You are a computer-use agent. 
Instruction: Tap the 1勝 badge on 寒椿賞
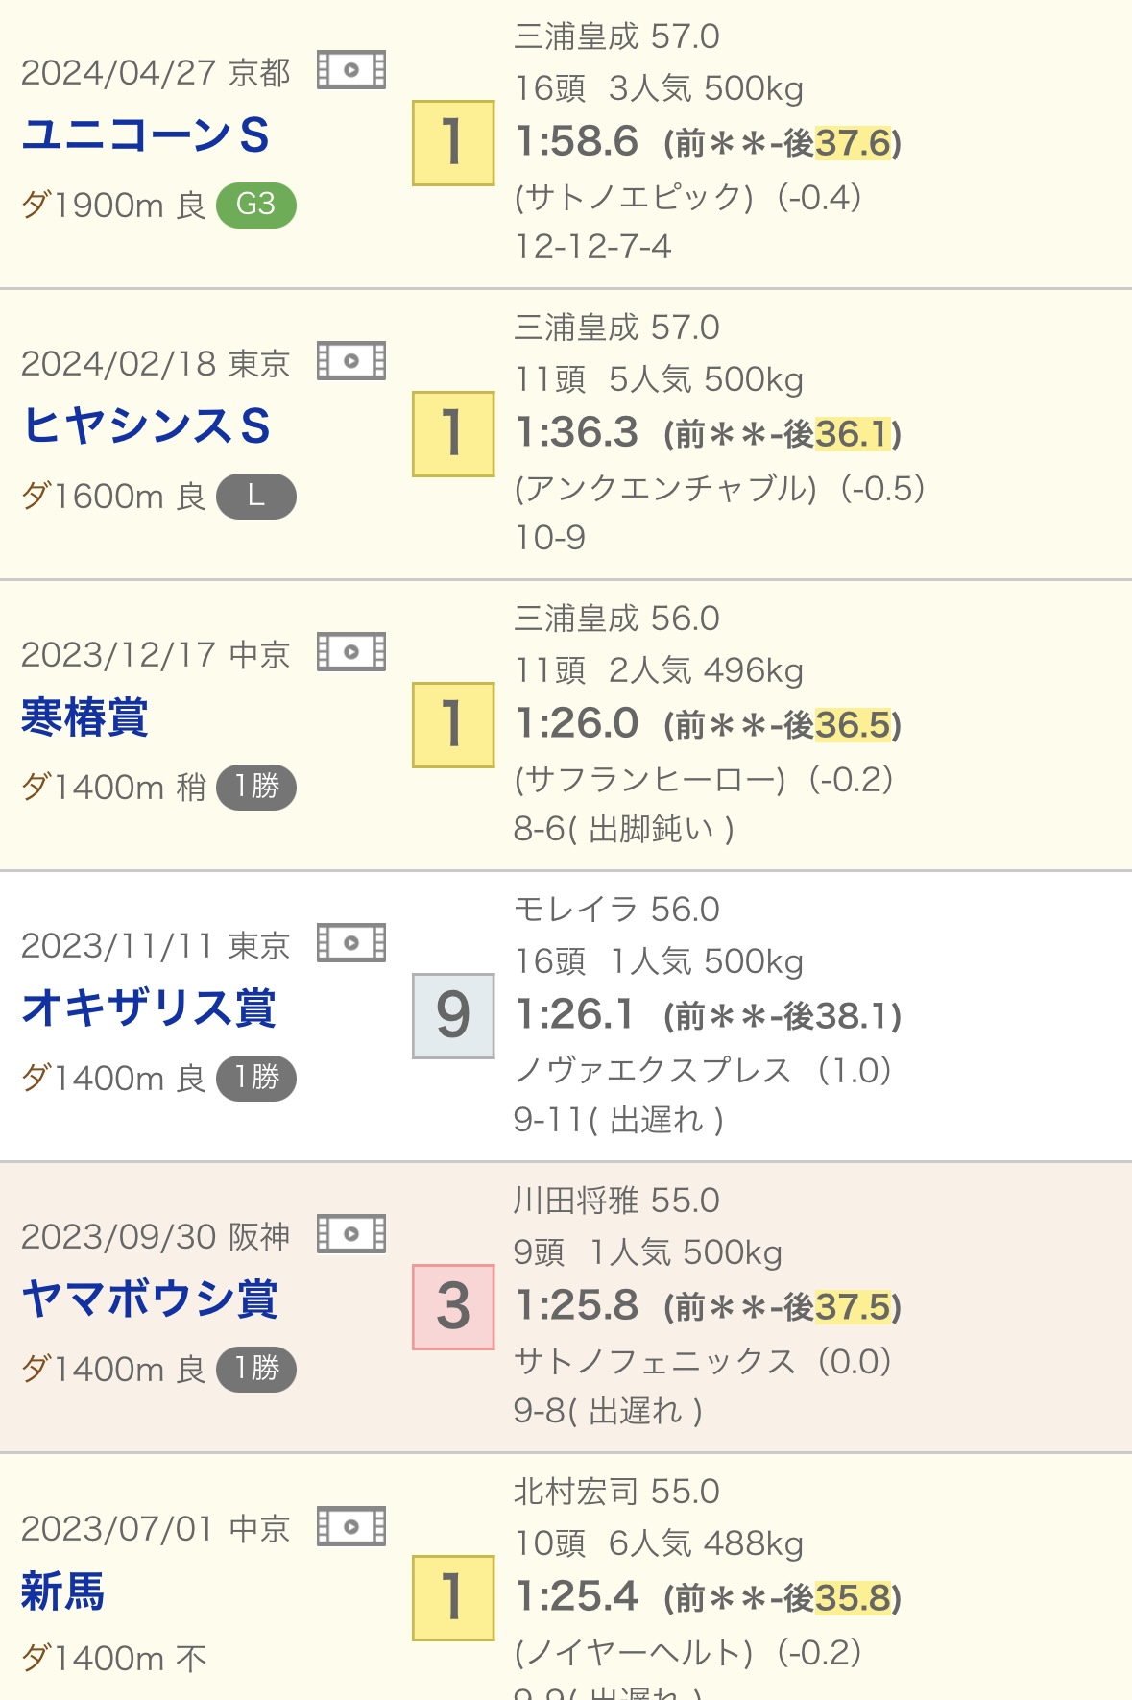pyautogui.click(x=255, y=787)
